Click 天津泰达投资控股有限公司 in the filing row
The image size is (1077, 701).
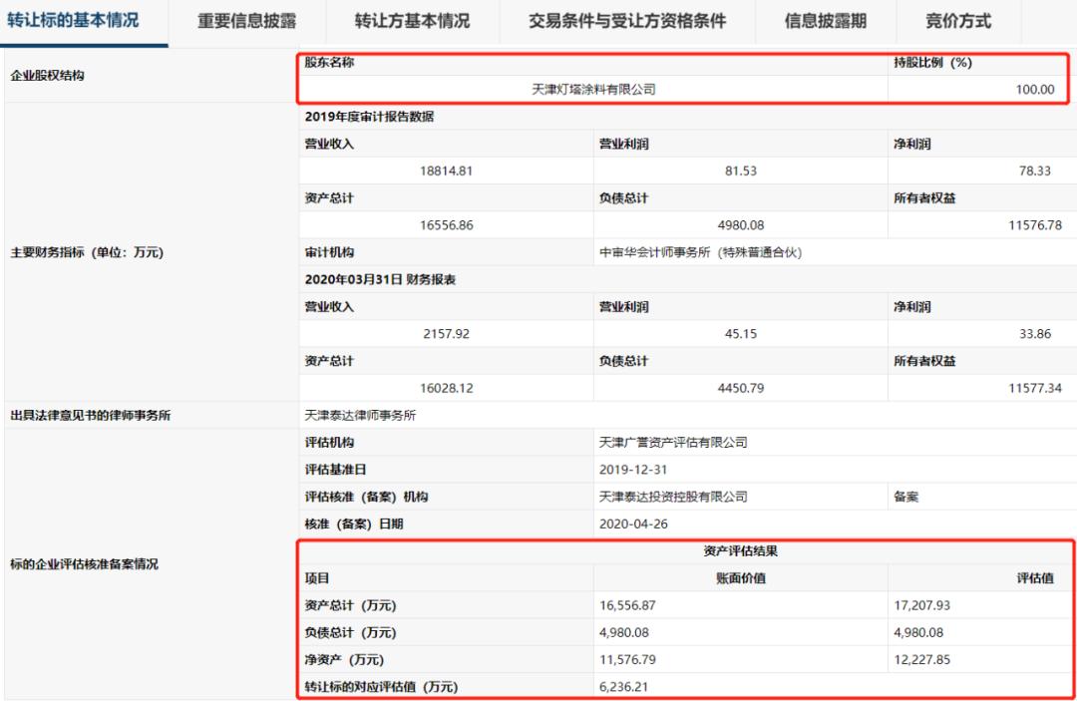674,495
